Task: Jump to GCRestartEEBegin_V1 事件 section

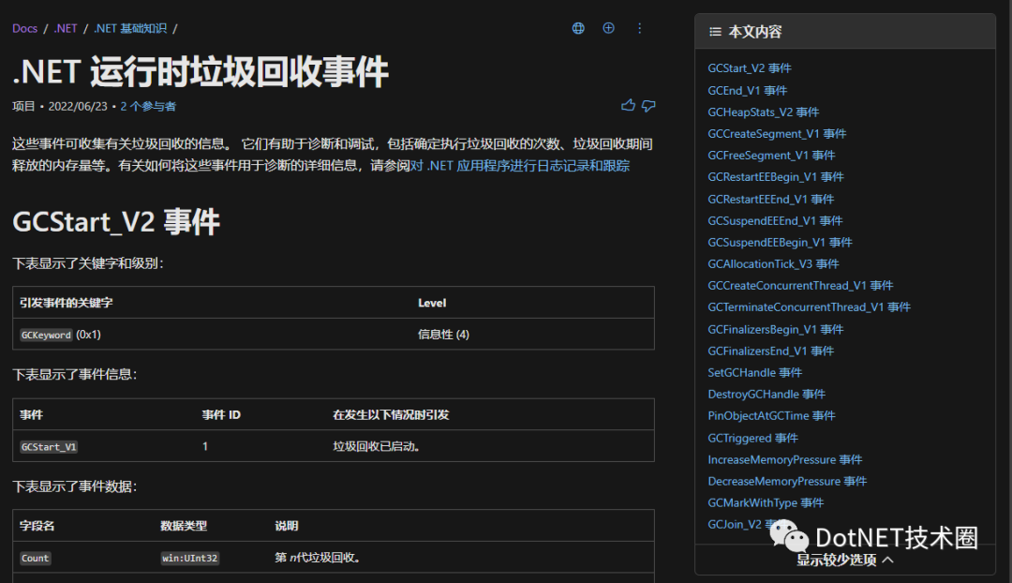Action: [776, 177]
